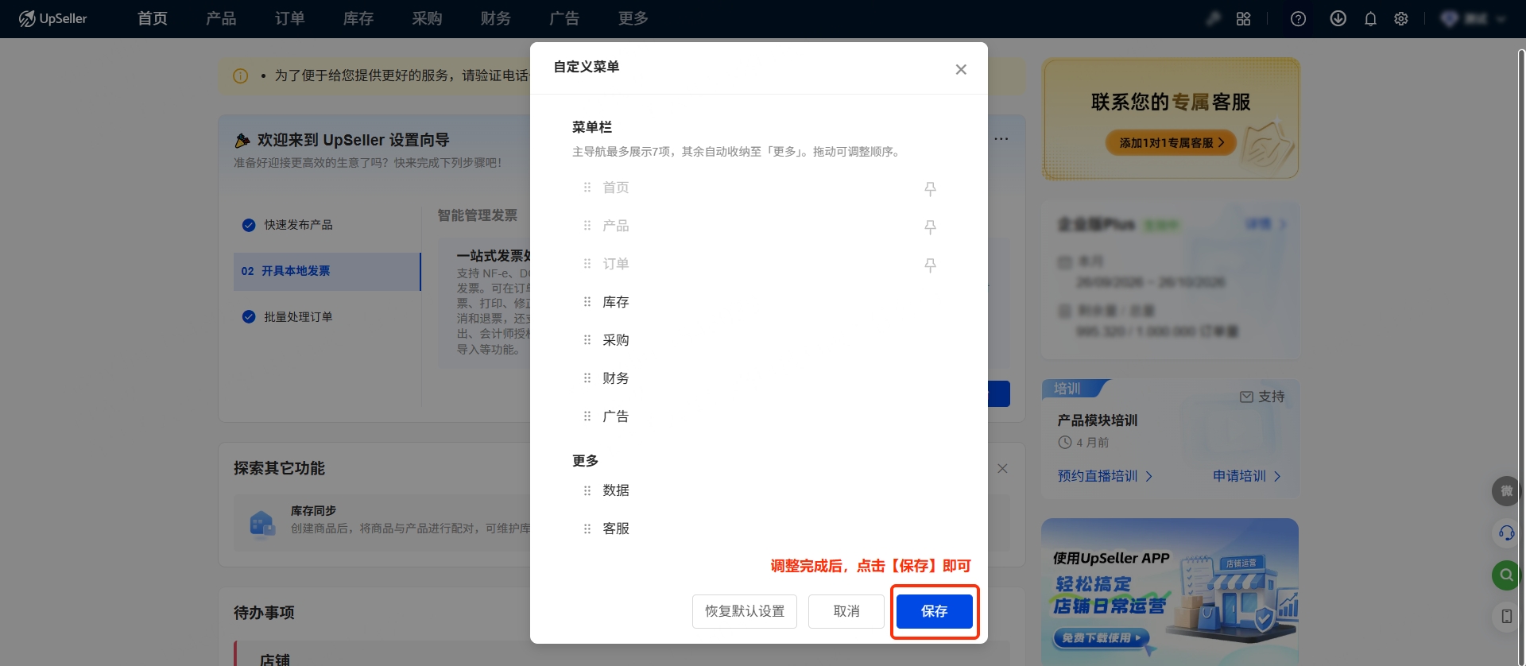Image resolution: width=1526 pixels, height=666 pixels.
Task: Save the custom menu settings
Action: point(935,611)
